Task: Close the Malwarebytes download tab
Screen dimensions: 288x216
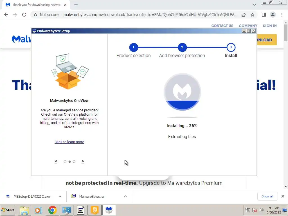Action: pos(65,5)
